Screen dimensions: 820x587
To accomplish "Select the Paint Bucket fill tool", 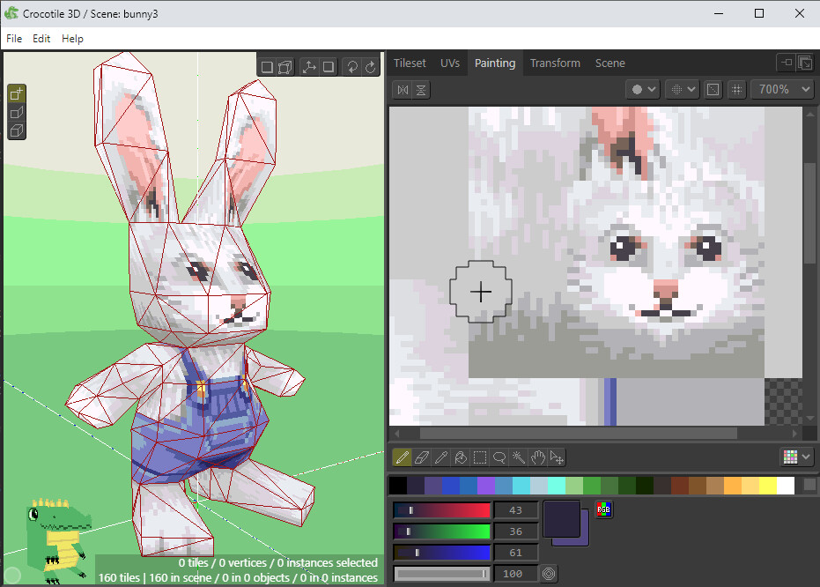I will 461,457.
